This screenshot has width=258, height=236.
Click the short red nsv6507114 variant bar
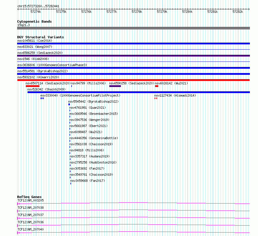[x=32, y=86]
